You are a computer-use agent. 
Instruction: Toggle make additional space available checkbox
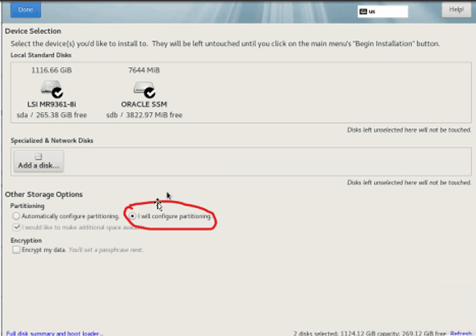16,227
